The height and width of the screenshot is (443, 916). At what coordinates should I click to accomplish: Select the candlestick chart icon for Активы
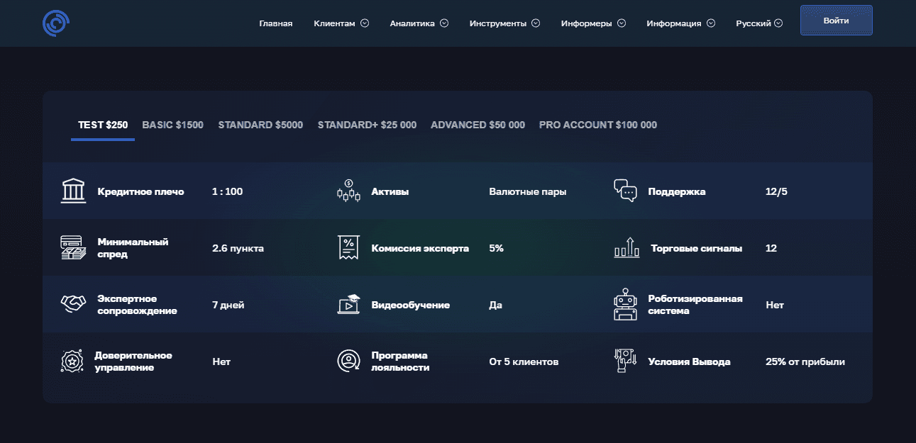click(348, 191)
